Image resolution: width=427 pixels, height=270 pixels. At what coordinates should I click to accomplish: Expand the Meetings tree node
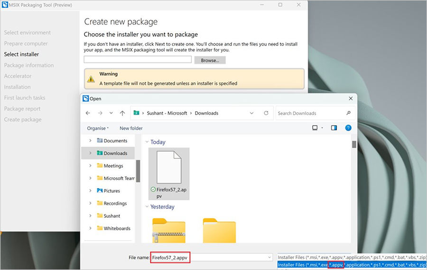tap(90, 166)
